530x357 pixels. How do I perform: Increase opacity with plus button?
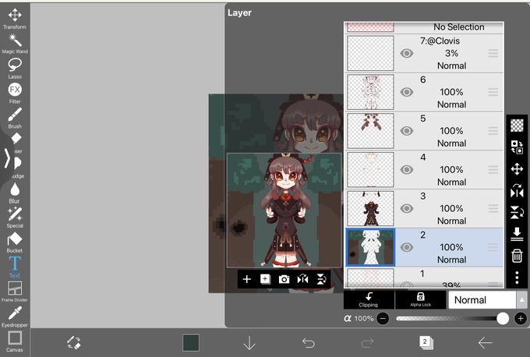point(521,319)
